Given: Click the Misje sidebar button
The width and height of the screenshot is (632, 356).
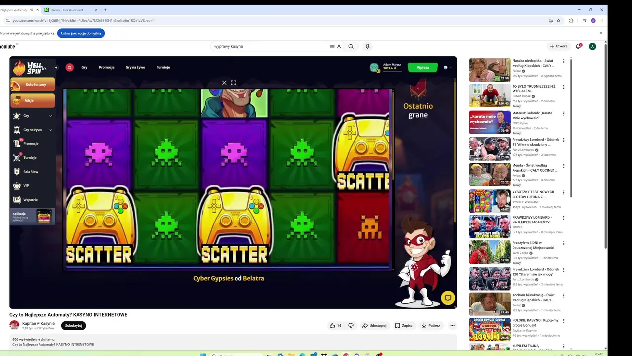Looking at the screenshot, I should click(33, 100).
